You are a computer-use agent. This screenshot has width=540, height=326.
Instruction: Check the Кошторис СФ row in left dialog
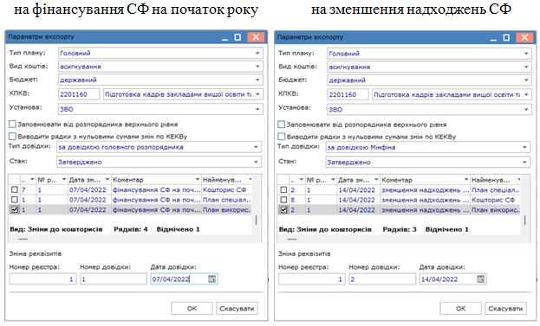15,189
